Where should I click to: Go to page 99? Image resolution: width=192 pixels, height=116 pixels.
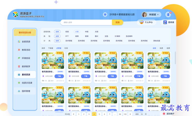120,114
